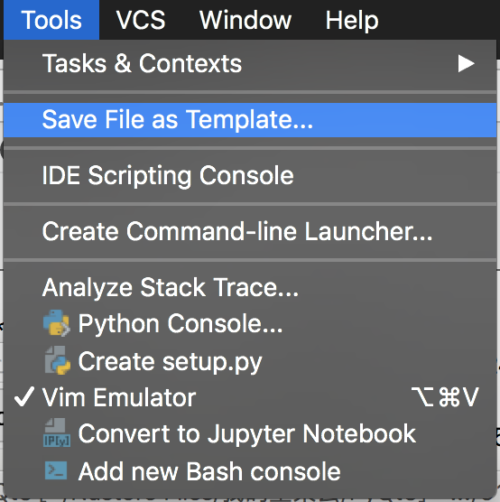This screenshot has height=502, width=500.
Task: Click the Jupyter Notebook IPy icon
Action: pyautogui.click(x=57, y=432)
